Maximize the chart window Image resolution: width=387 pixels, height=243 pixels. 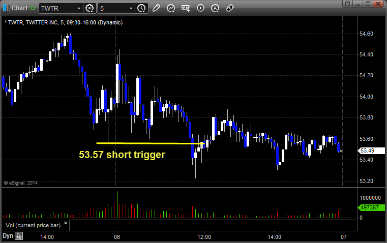click(368, 4)
